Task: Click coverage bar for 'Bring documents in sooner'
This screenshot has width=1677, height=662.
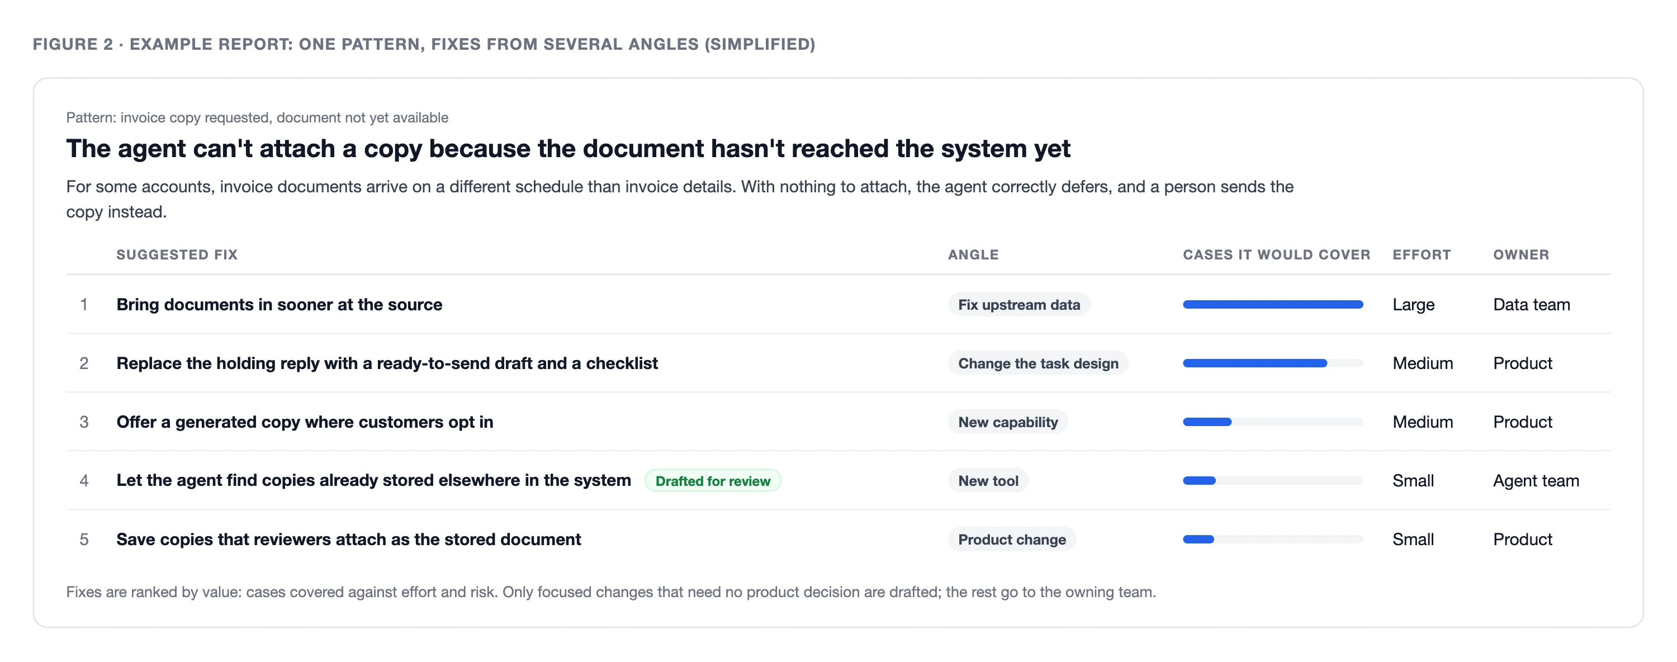Action: pyautogui.click(x=1272, y=305)
